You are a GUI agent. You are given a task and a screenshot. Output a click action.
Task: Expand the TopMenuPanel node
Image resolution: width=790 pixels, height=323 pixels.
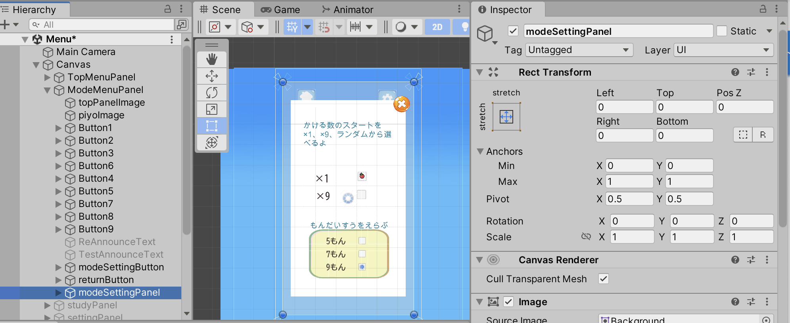click(x=47, y=77)
